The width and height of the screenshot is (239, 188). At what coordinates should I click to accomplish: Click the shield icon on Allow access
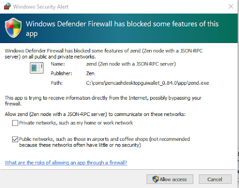tap(155, 179)
